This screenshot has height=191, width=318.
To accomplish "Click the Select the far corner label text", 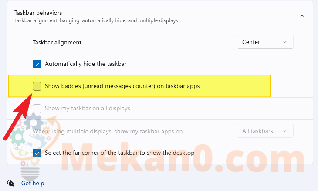I will coord(120,153).
